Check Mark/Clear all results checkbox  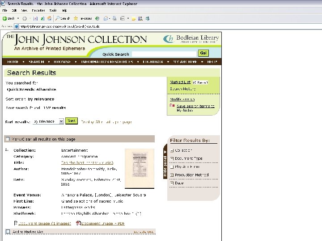[8, 139]
